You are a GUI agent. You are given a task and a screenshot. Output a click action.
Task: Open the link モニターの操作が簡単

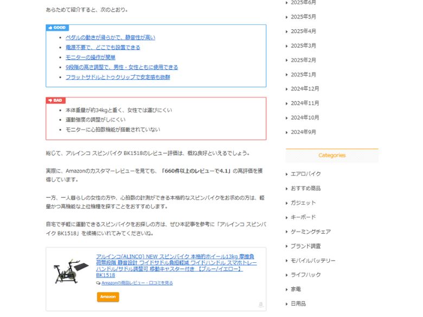pos(91,57)
